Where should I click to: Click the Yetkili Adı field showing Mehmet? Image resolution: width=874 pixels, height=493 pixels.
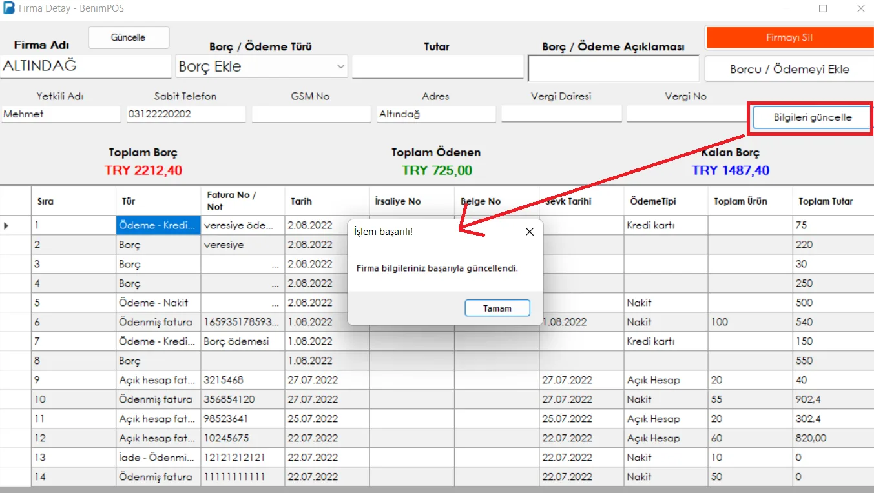click(61, 114)
